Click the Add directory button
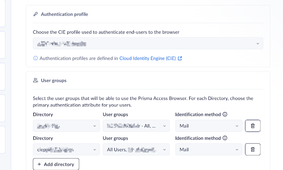Screen dimensions: 283x170 (x=56, y=164)
